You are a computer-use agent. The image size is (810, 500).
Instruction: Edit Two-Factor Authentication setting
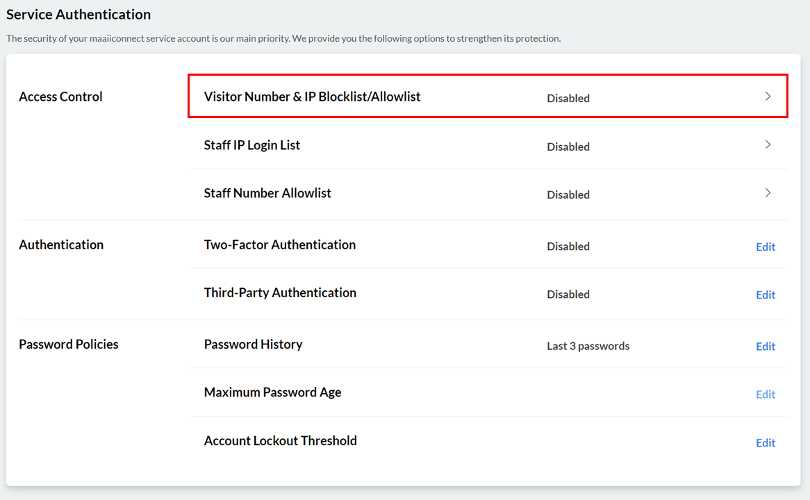[x=766, y=247]
